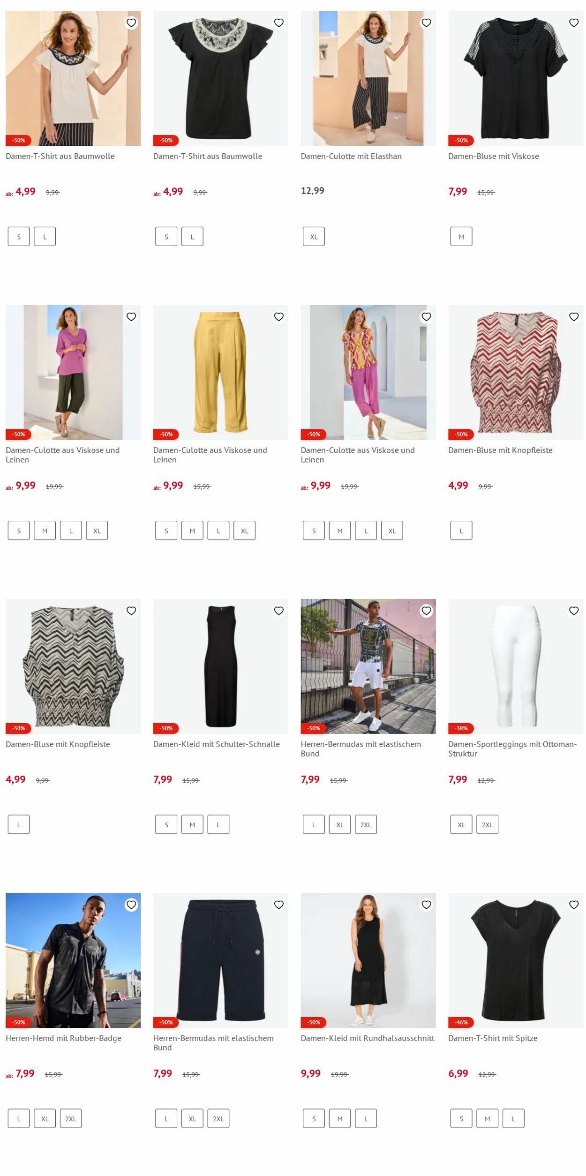
Task: Choose size M for Damen-Bluse mit Viskose
Action: [461, 237]
